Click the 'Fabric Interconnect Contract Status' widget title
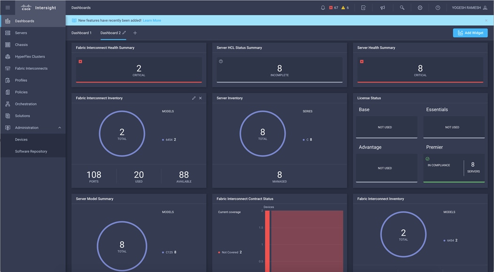494x272 pixels. point(245,199)
